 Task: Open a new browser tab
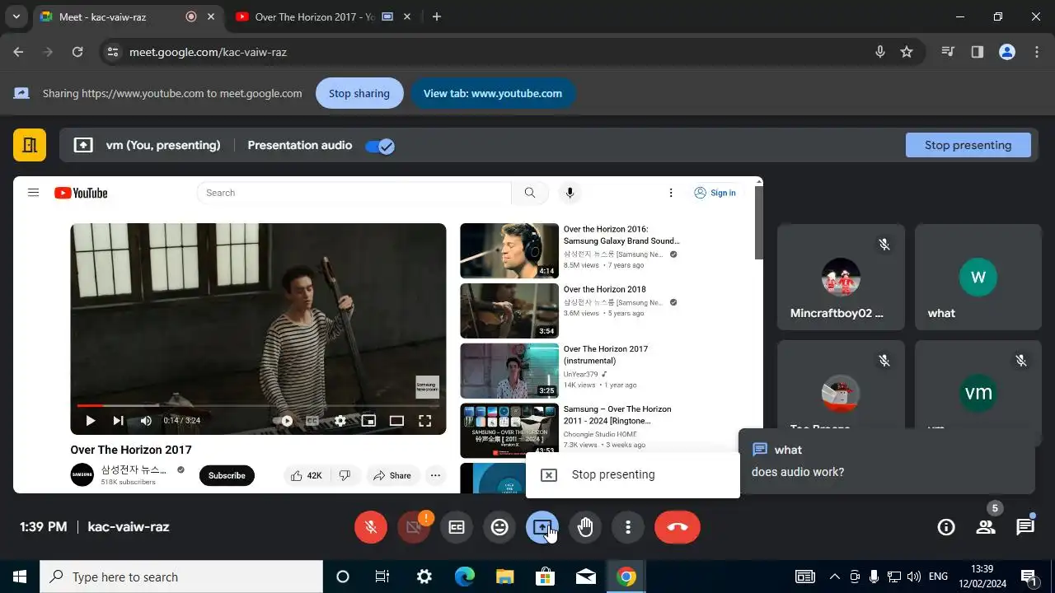(437, 16)
